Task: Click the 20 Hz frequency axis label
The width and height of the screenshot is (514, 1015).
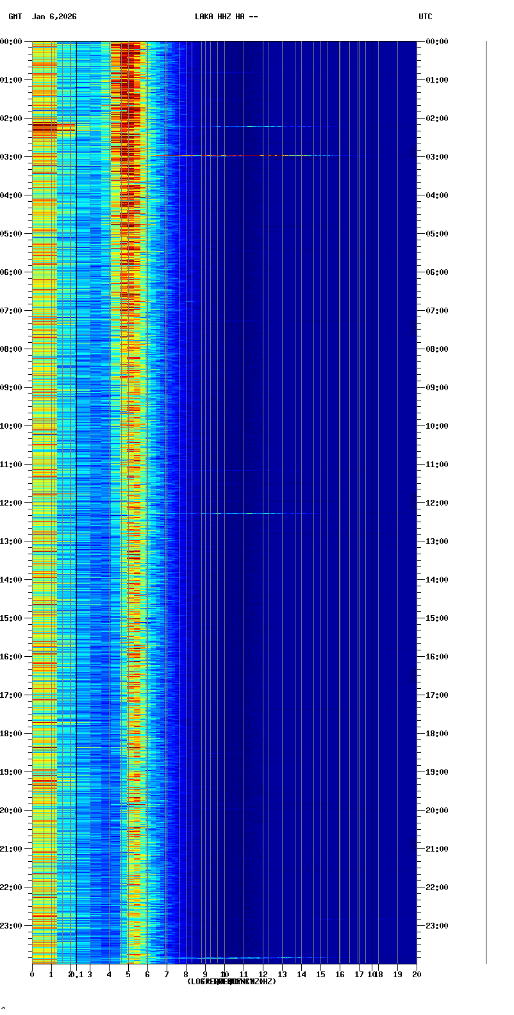Action: [x=417, y=975]
